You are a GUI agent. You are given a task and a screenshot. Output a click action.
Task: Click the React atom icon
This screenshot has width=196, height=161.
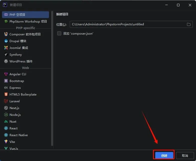[x=6, y=128]
